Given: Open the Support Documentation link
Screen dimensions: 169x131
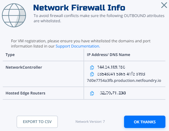Looking at the screenshot, I should pos(78,46).
